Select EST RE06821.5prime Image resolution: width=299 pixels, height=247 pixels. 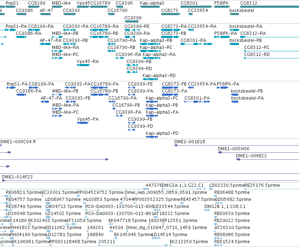click(x=24, y=192)
